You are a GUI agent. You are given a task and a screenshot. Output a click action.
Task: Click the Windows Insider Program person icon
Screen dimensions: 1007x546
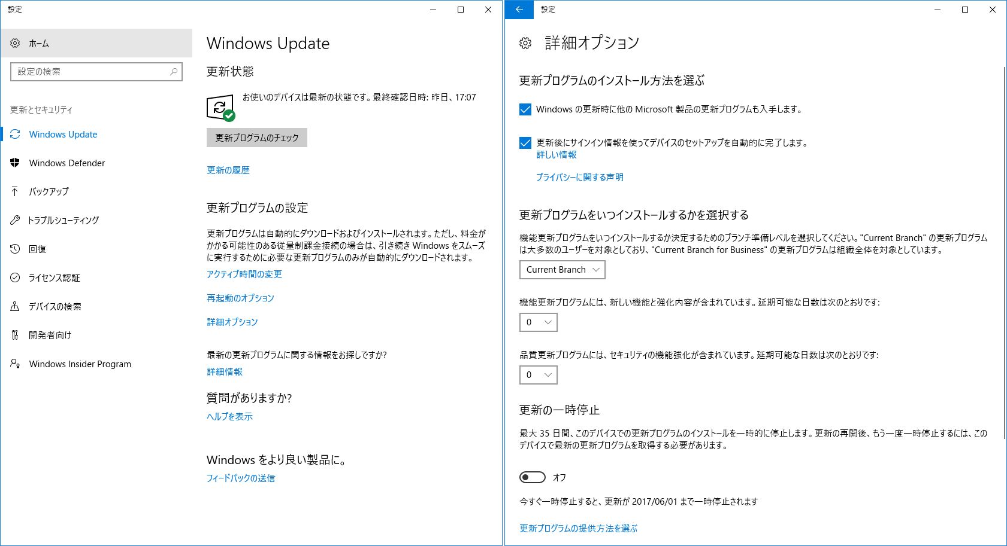(x=15, y=364)
